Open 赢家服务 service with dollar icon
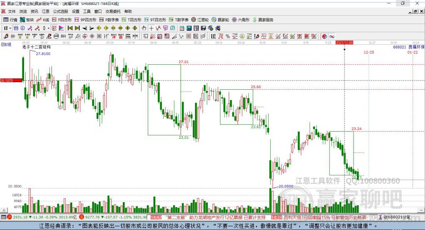The width and height of the screenshot is (425, 230). coord(263,20)
